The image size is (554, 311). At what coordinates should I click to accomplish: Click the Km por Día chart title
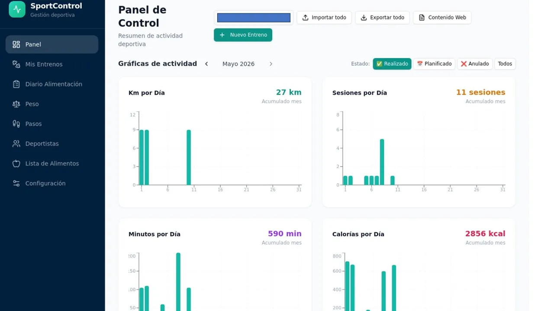click(x=147, y=93)
